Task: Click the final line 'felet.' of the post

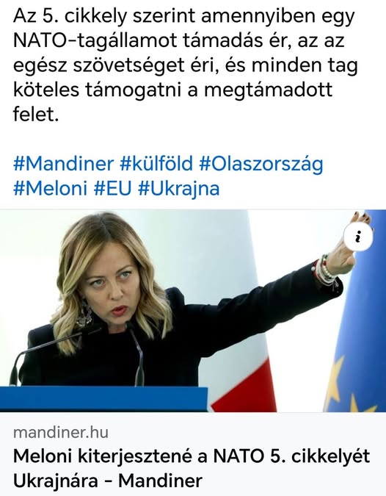Action: (x=36, y=115)
